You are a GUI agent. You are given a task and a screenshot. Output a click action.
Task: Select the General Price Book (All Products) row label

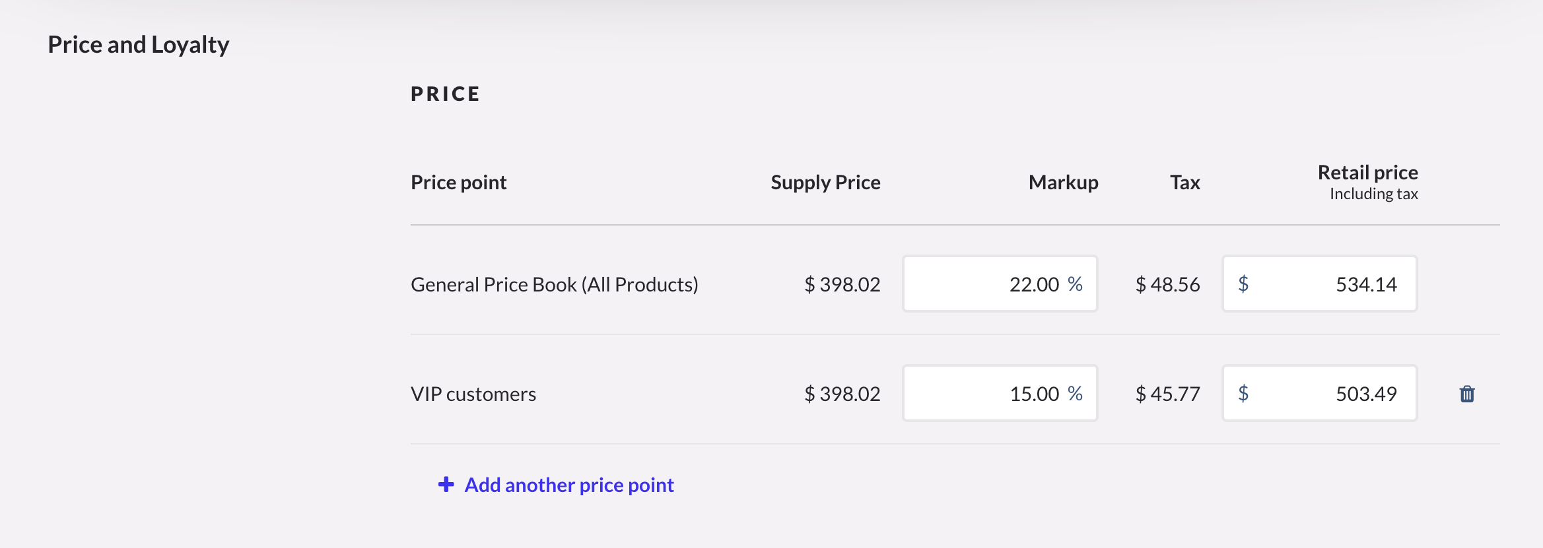click(x=554, y=284)
